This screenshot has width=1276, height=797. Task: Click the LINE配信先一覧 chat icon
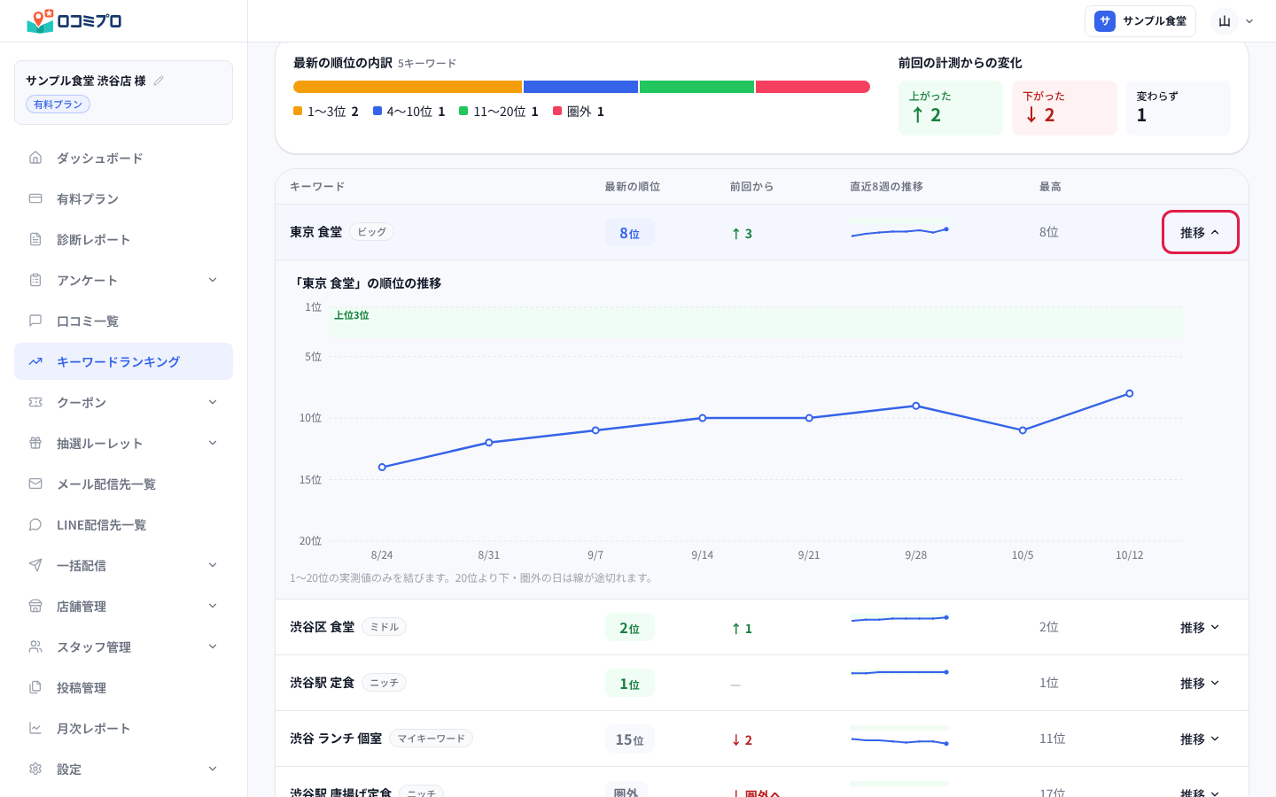(x=35, y=524)
